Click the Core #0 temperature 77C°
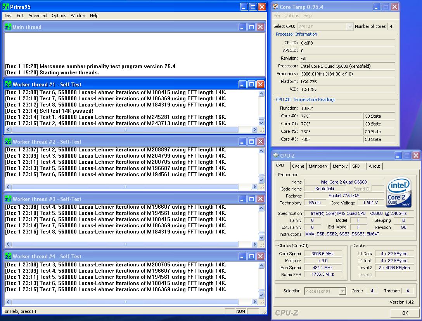This screenshot has width=422, height=321. pyautogui.click(x=331, y=116)
